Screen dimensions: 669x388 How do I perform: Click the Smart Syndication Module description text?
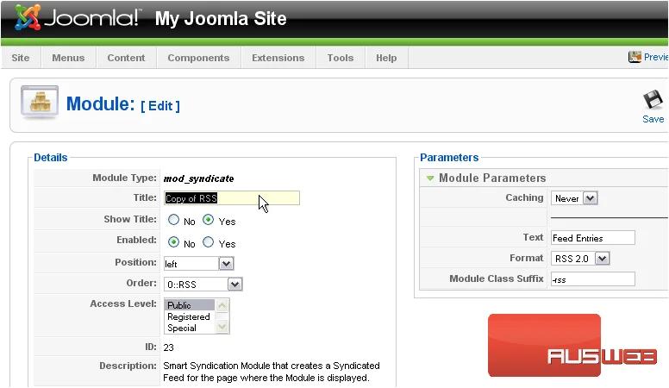(x=272, y=372)
